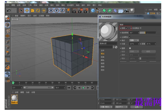Select the Live Selection arrow tool
Viewport: 167px width, 111px height.
click(x=21, y=10)
